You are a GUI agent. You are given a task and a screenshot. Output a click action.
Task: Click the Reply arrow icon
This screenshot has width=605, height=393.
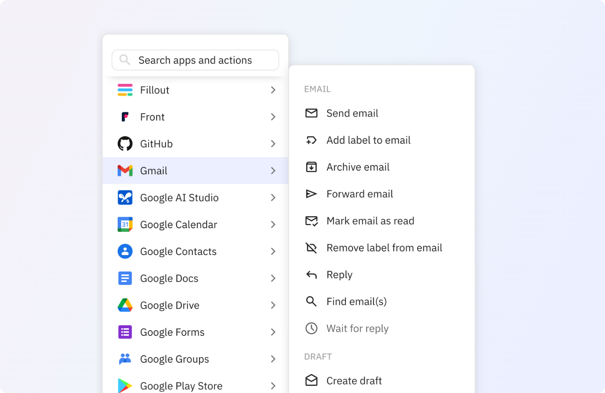[311, 275]
